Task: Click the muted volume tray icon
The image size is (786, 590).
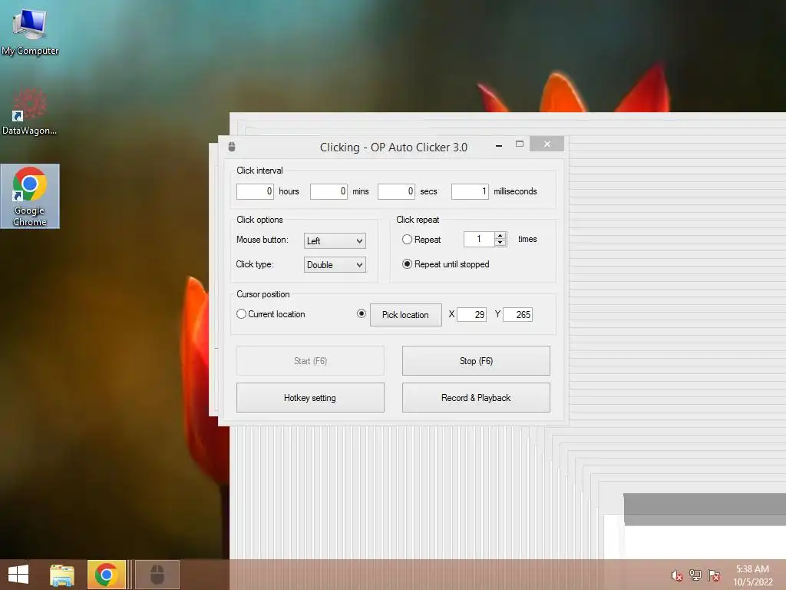Action: 676,575
